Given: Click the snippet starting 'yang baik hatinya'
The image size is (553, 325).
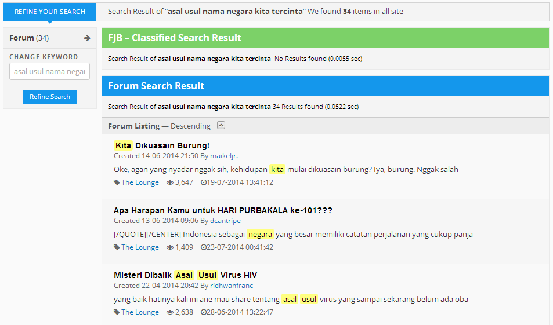Looking at the screenshot, I should tap(291, 300).
